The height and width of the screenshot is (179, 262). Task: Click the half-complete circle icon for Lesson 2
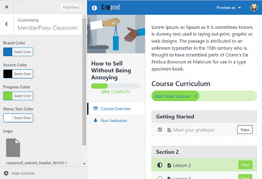[x=160, y=165]
